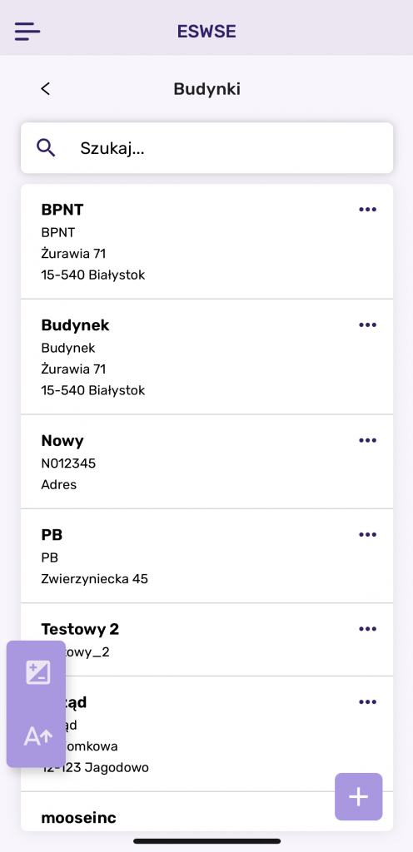This screenshot has height=852, width=413.
Task: Open PB building at Zwierzyniecka 45
Action: (206, 556)
